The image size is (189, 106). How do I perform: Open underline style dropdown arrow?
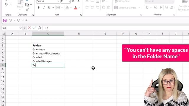click(53, 8)
